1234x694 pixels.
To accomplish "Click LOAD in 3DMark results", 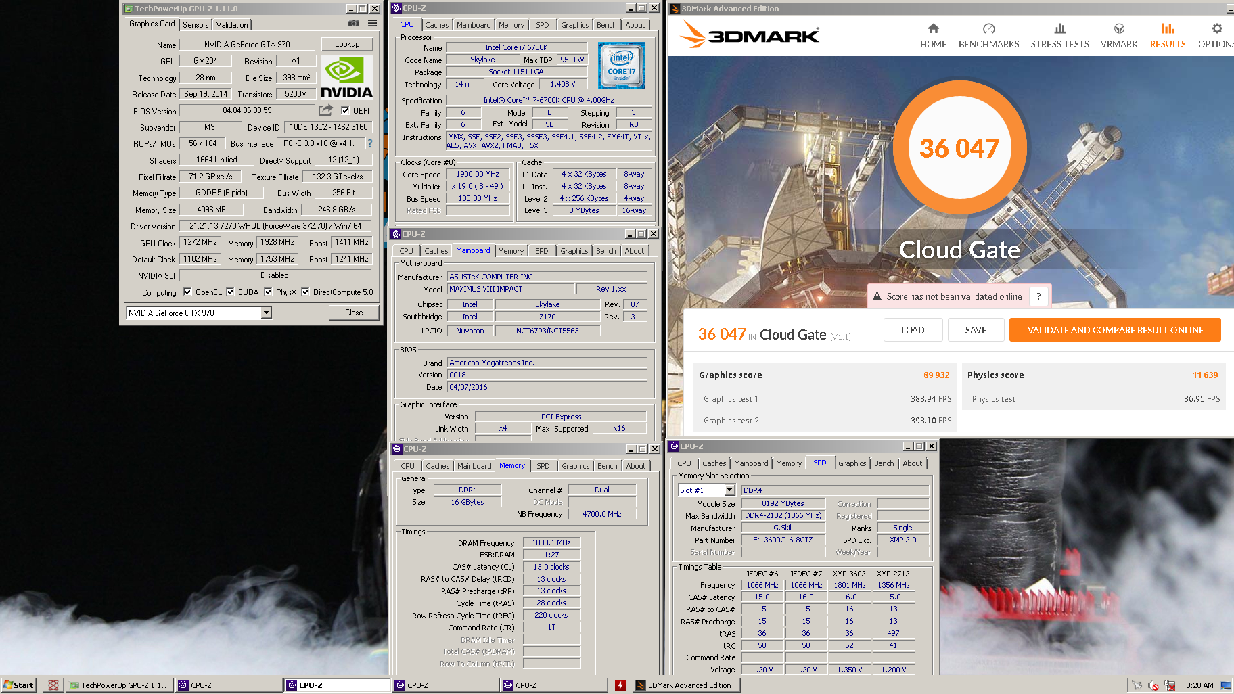I will pos(913,330).
